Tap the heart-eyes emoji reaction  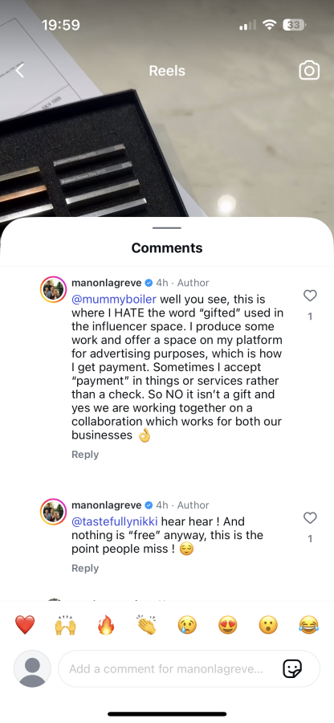pos(227,625)
